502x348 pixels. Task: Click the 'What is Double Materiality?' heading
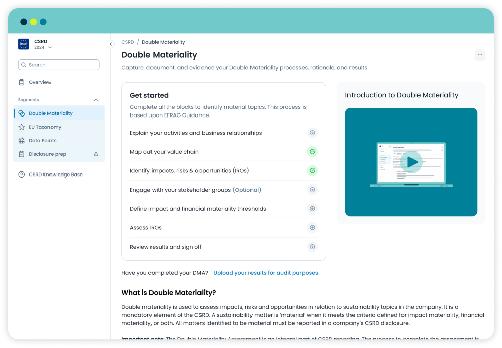click(169, 293)
